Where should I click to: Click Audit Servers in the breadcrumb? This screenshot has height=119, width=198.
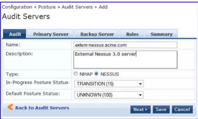77,7
